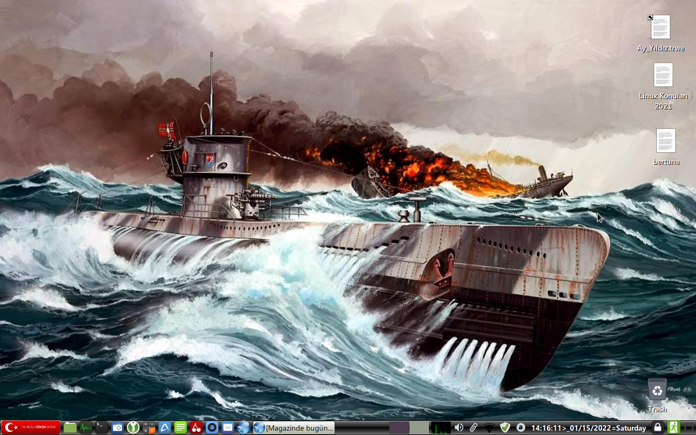Click the clock showing 14:16:11
The height and width of the screenshot is (435, 696).
tap(589, 428)
